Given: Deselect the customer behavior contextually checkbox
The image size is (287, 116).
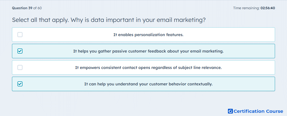Looking at the screenshot, I should pos(20,84).
